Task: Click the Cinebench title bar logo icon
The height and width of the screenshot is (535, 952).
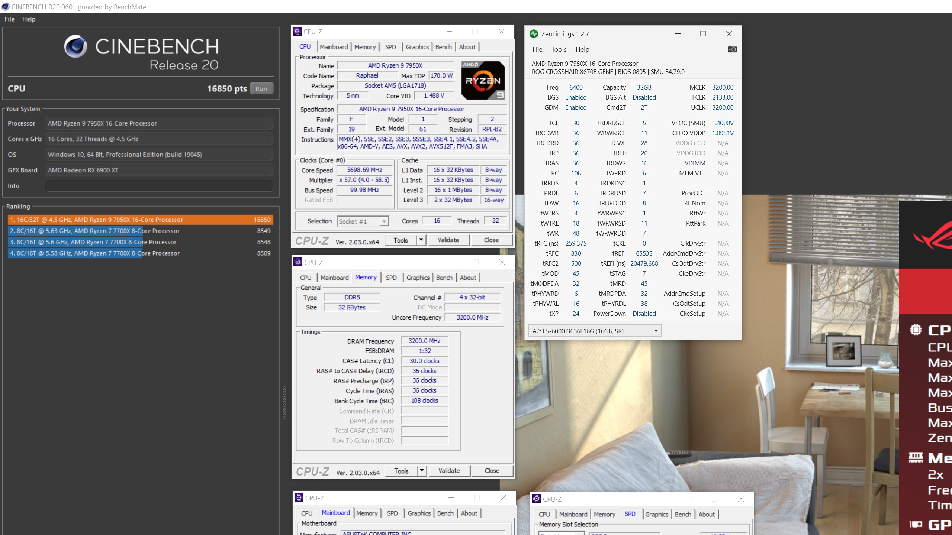Action: (x=5, y=7)
